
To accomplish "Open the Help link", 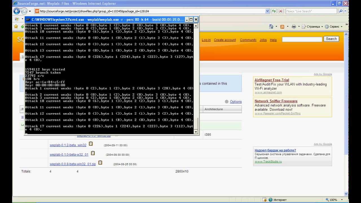I will point(273,40).
